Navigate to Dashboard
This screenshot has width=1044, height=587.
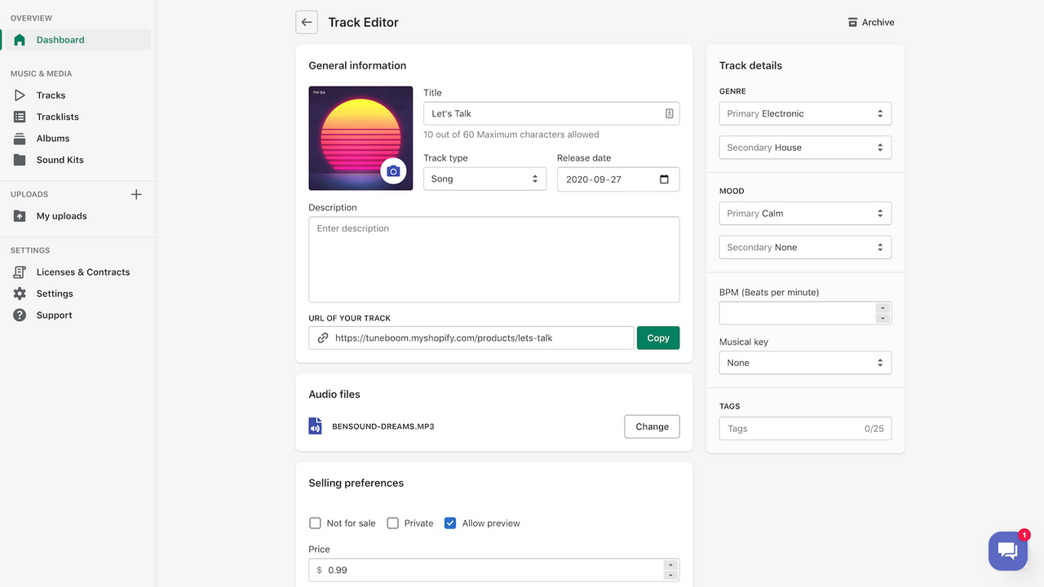tap(59, 39)
